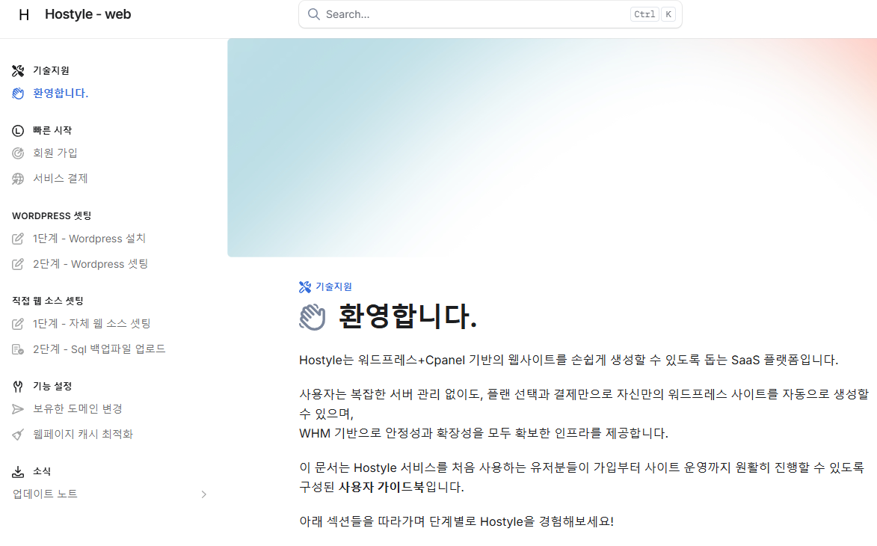Expand 업데이트 노트 with chevron arrow

pos(203,494)
